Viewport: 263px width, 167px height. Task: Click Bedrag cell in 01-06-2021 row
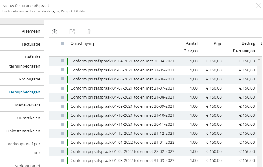(x=247, y=79)
